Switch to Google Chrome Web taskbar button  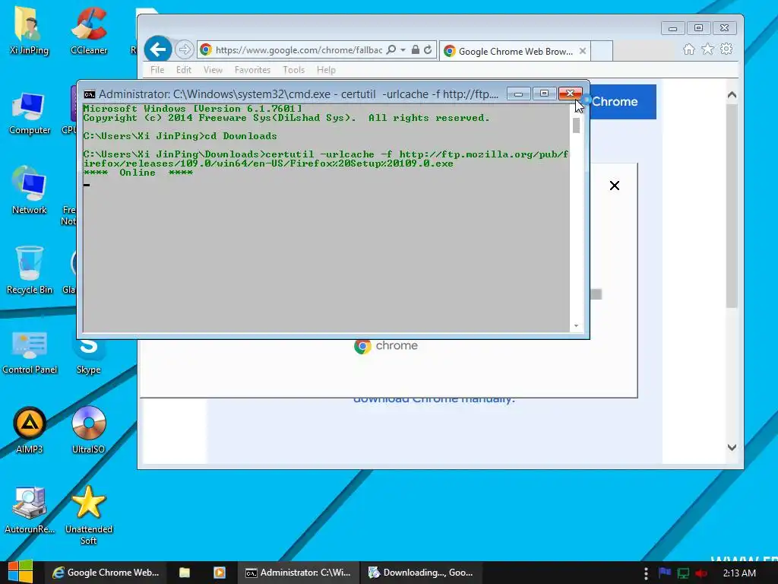106,573
